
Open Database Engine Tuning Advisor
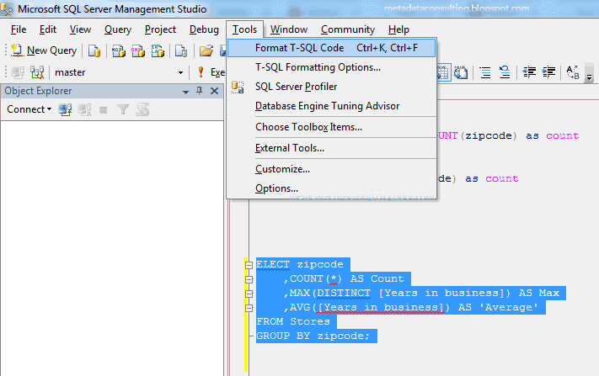tap(332, 106)
